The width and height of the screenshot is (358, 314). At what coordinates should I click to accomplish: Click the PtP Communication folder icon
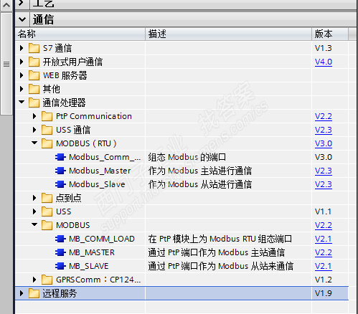tap(47, 116)
